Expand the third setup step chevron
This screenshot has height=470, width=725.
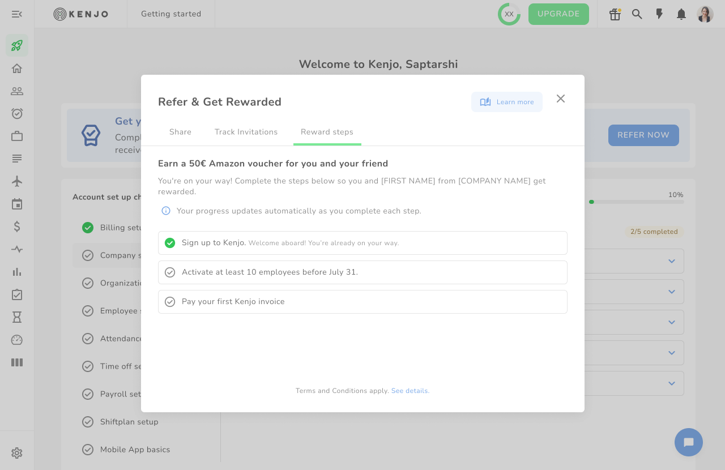point(672,322)
